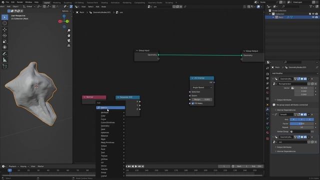Screen dimensions: 320x180
Task: Toggle render camera icon for Rock in outliner
Action: 316,17
